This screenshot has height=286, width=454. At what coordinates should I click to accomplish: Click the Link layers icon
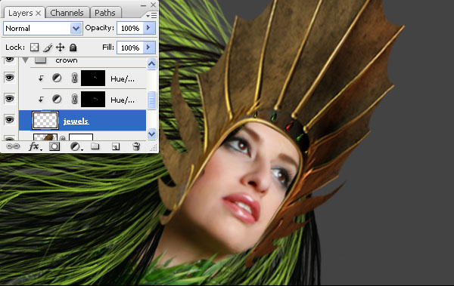[x=13, y=146]
